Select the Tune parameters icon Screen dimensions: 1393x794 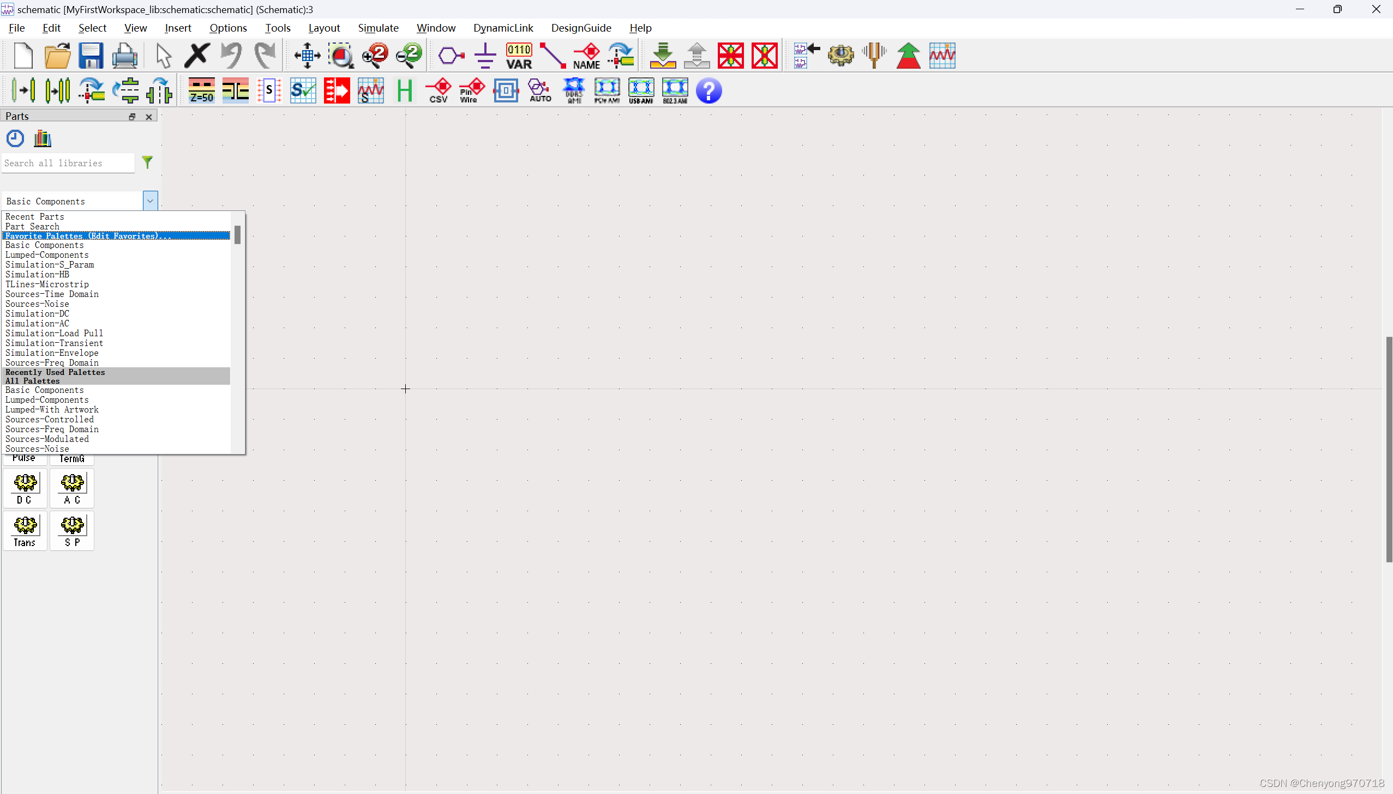coord(874,56)
